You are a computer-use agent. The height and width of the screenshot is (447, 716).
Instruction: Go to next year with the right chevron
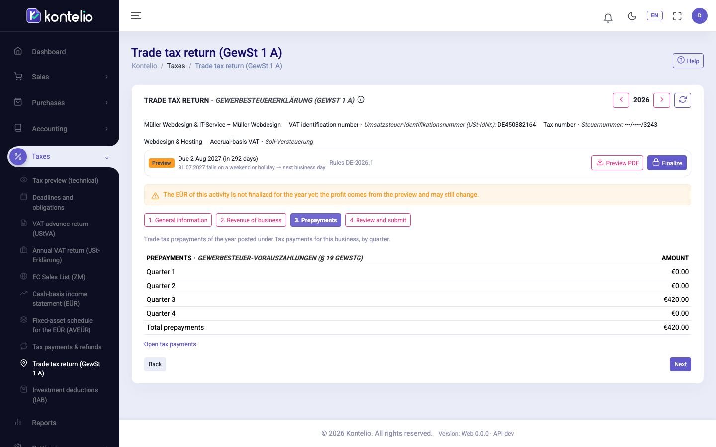click(x=661, y=100)
